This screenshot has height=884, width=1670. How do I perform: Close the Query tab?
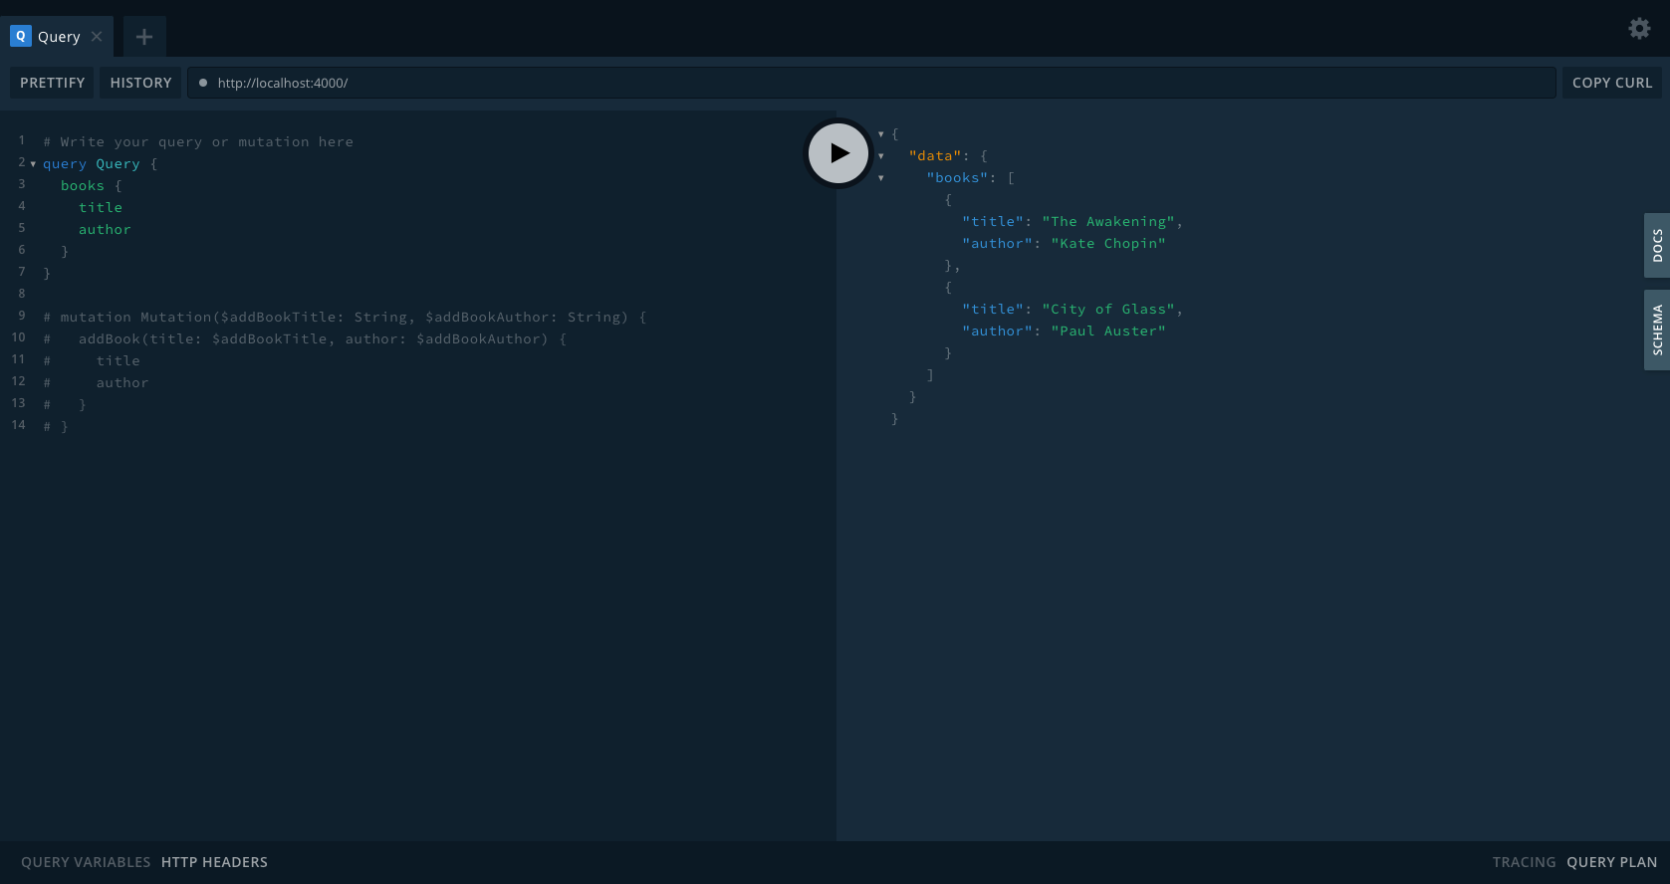(97, 37)
